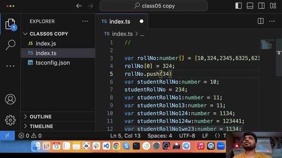The height and width of the screenshot is (158, 282).
Task: Place cursor on 'rollNo[0] = 324;' line
Action: 149,66
